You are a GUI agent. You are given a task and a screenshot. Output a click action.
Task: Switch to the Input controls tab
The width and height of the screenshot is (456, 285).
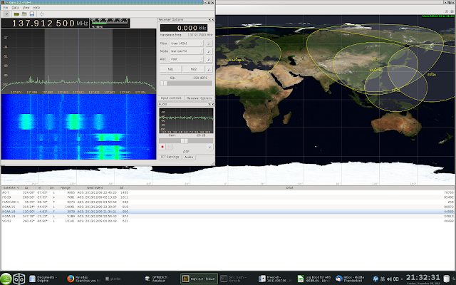[171, 97]
